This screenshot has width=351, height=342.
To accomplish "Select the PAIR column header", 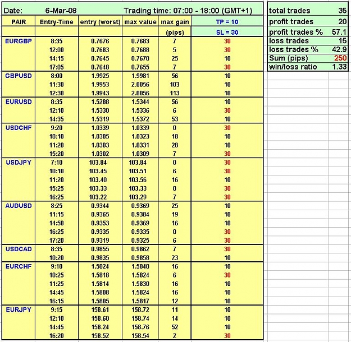I will pos(19,22).
